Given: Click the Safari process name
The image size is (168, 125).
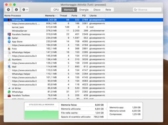Looking at the screenshot, I should tap(15, 38).
